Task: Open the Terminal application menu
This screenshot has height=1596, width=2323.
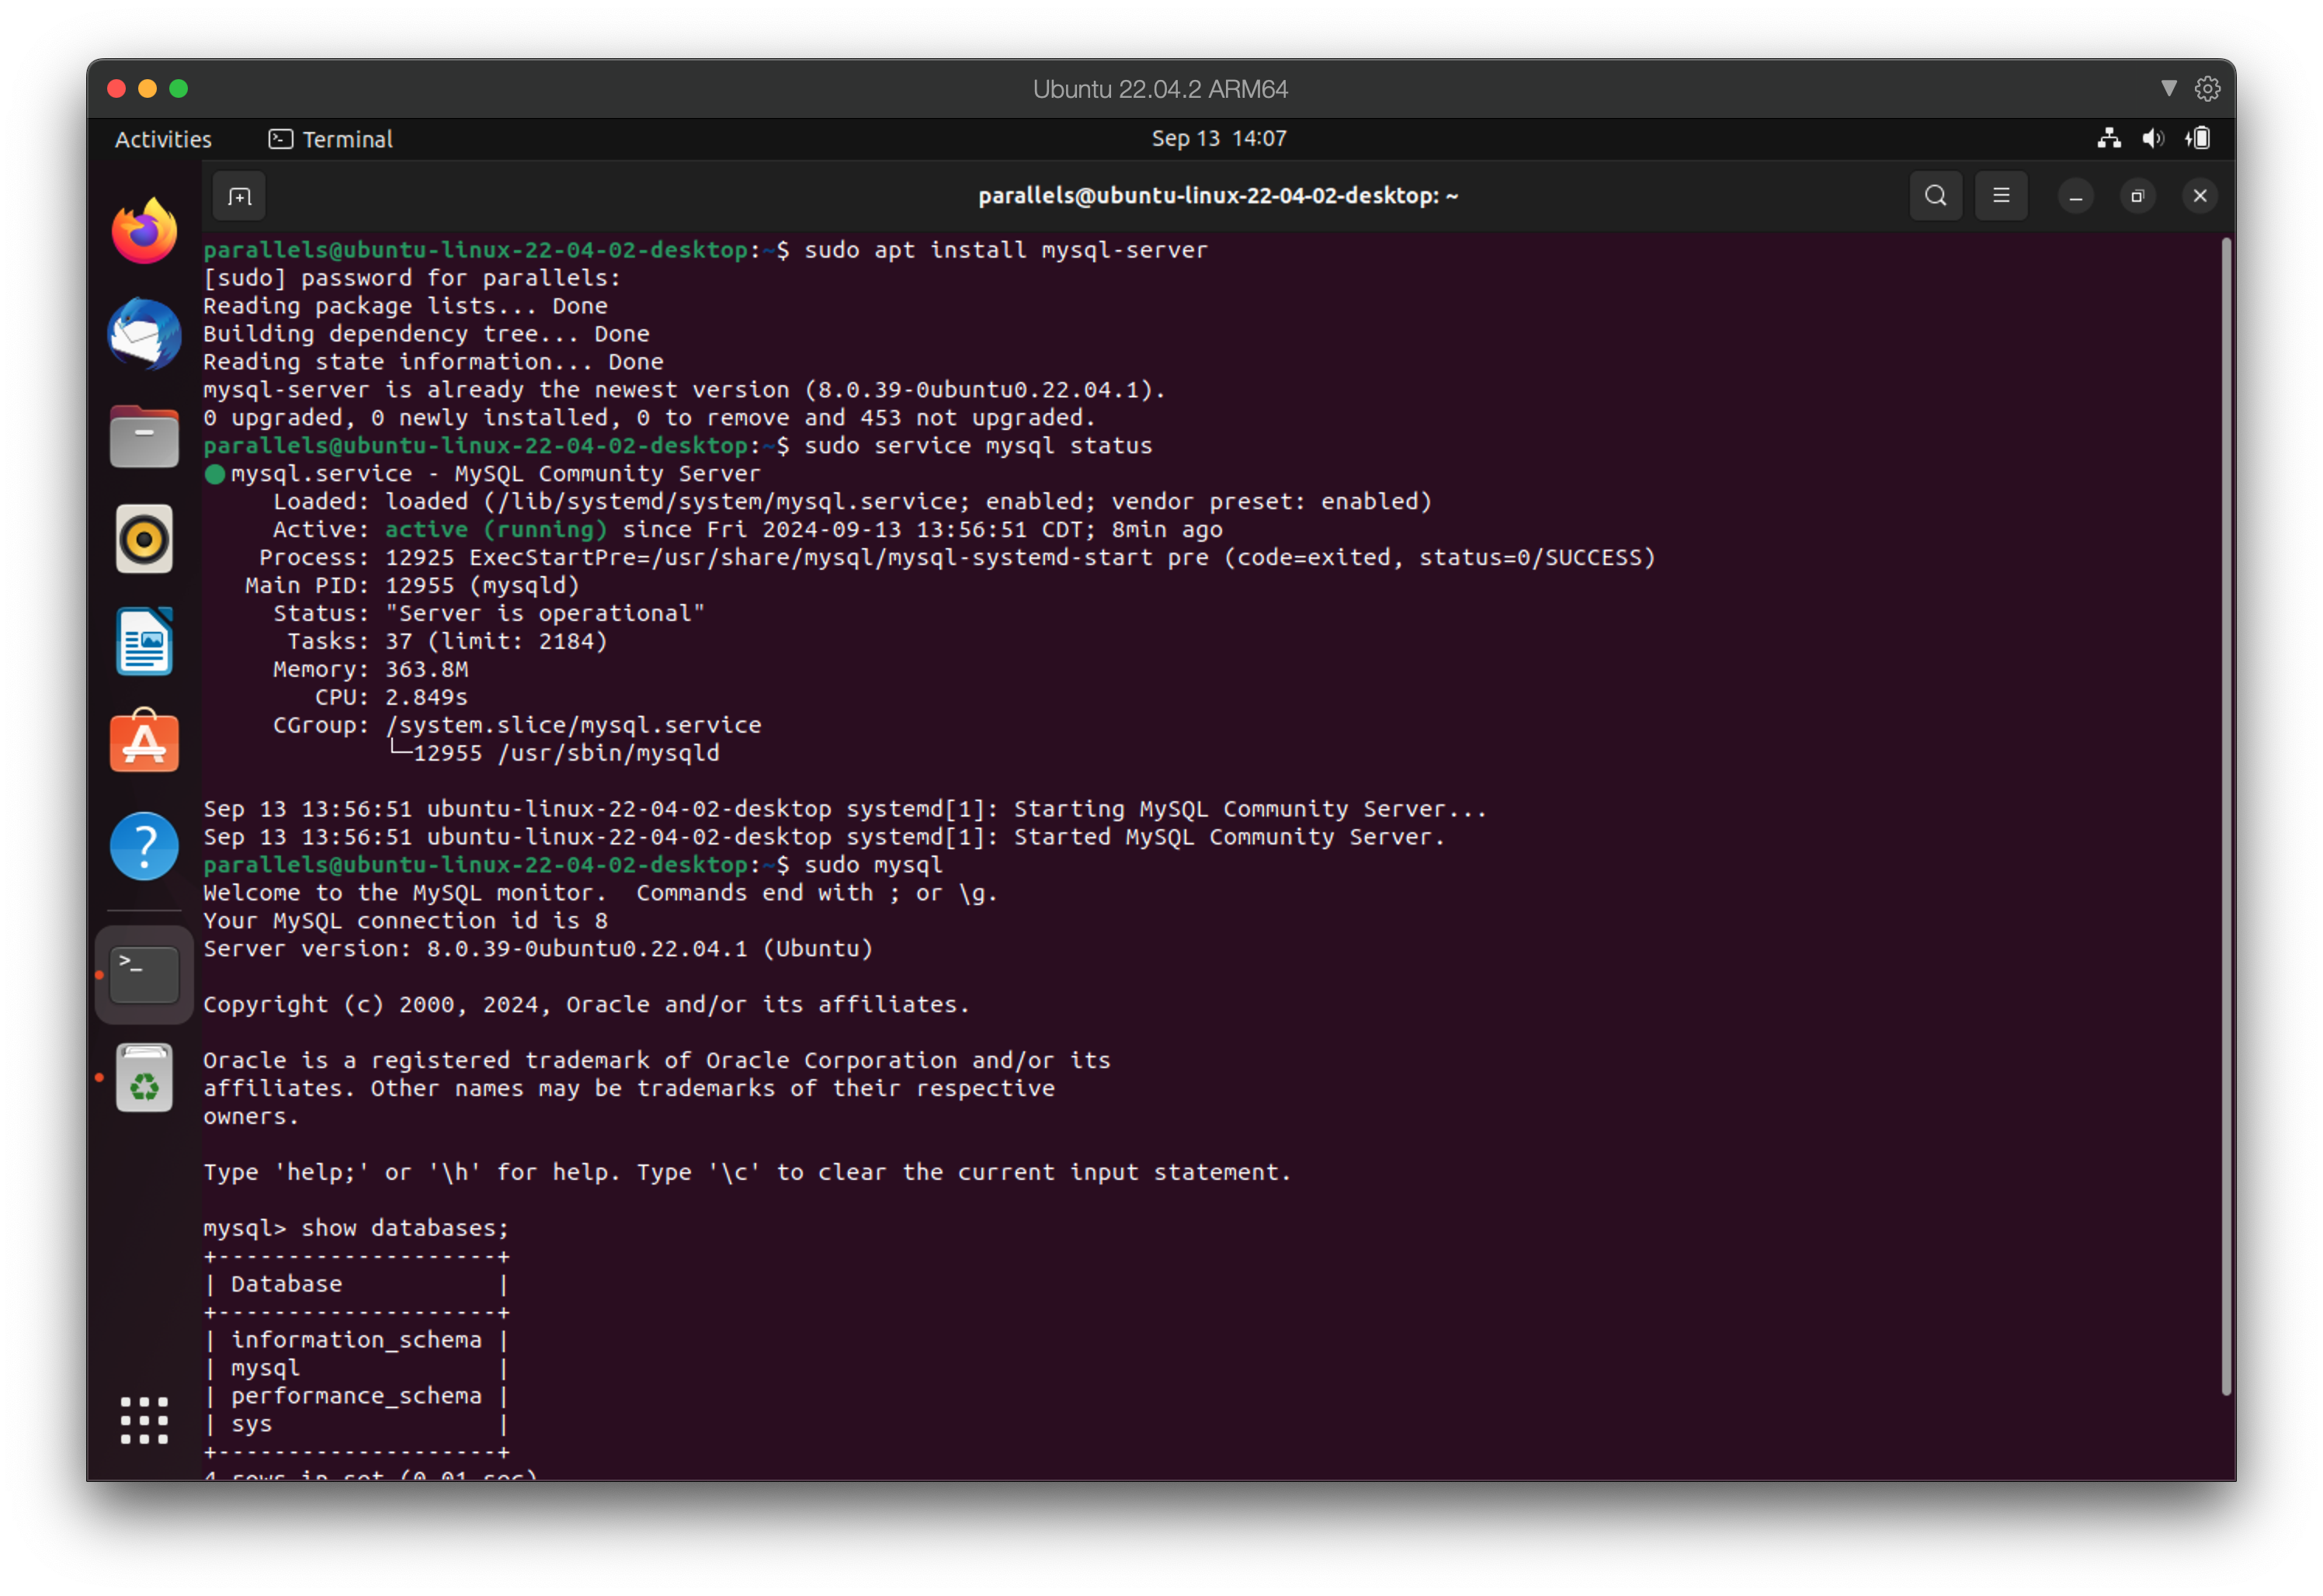Action: (330, 138)
